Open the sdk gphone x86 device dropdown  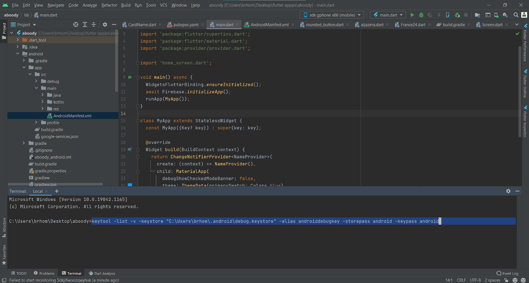pos(332,15)
